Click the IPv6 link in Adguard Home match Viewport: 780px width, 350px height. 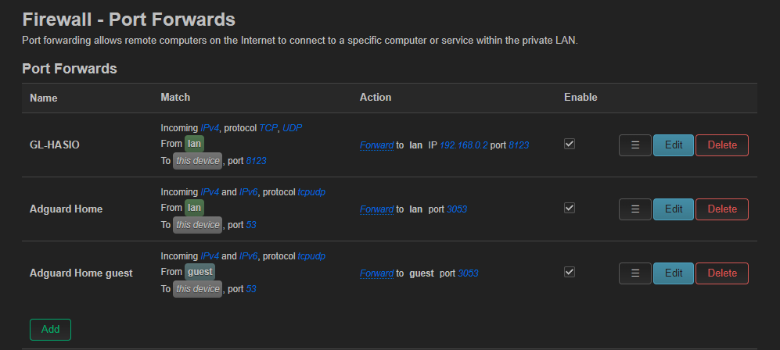[x=248, y=192]
